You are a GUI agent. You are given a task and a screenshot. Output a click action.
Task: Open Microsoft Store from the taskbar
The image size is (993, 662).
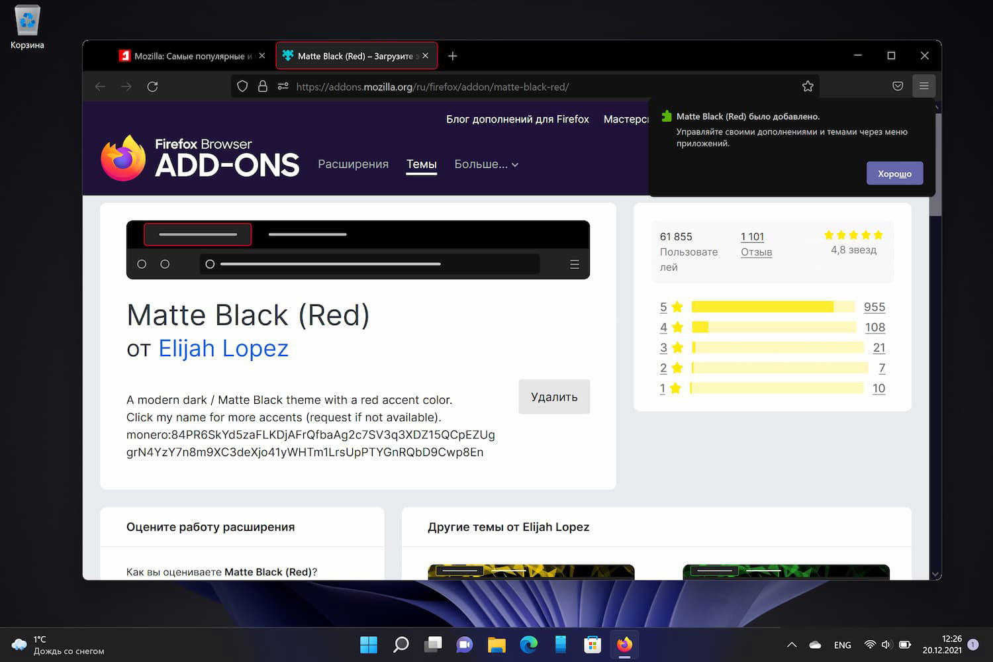click(x=592, y=644)
